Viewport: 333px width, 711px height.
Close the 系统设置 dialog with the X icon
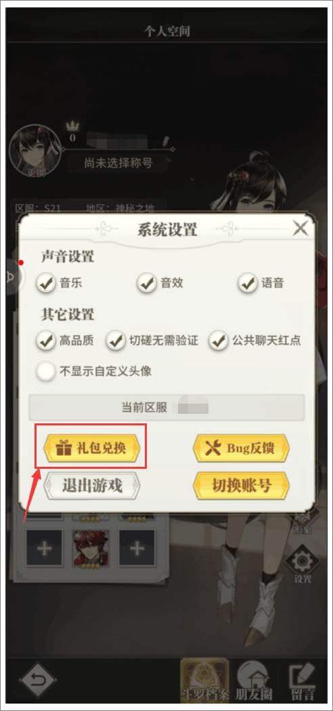click(x=301, y=228)
